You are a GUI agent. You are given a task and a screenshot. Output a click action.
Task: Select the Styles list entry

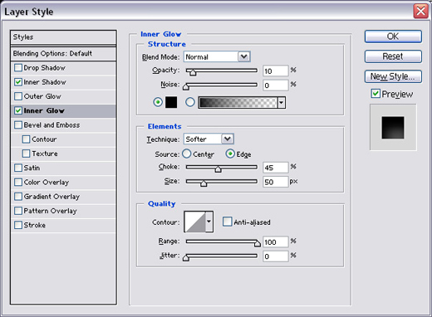click(63, 37)
